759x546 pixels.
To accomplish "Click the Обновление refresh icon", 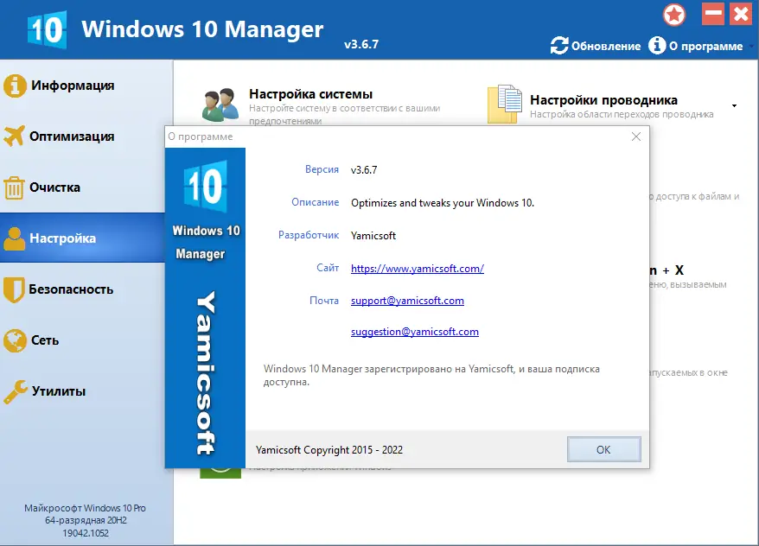I will click(x=562, y=46).
